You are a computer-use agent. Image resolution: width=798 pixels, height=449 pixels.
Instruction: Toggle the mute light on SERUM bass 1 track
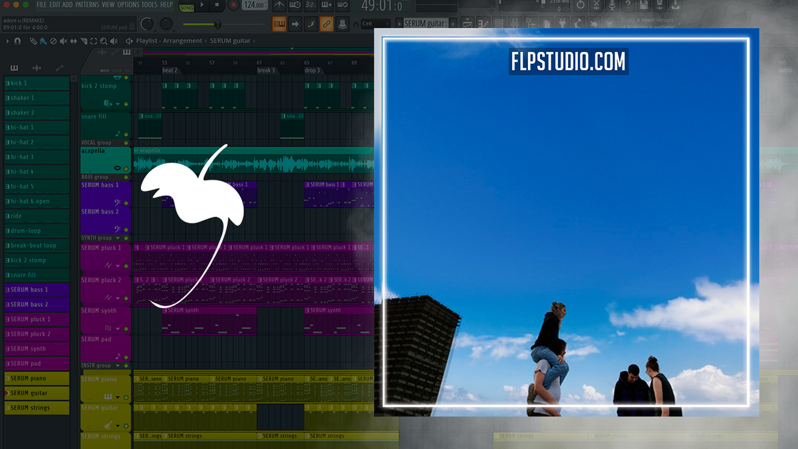[x=126, y=203]
